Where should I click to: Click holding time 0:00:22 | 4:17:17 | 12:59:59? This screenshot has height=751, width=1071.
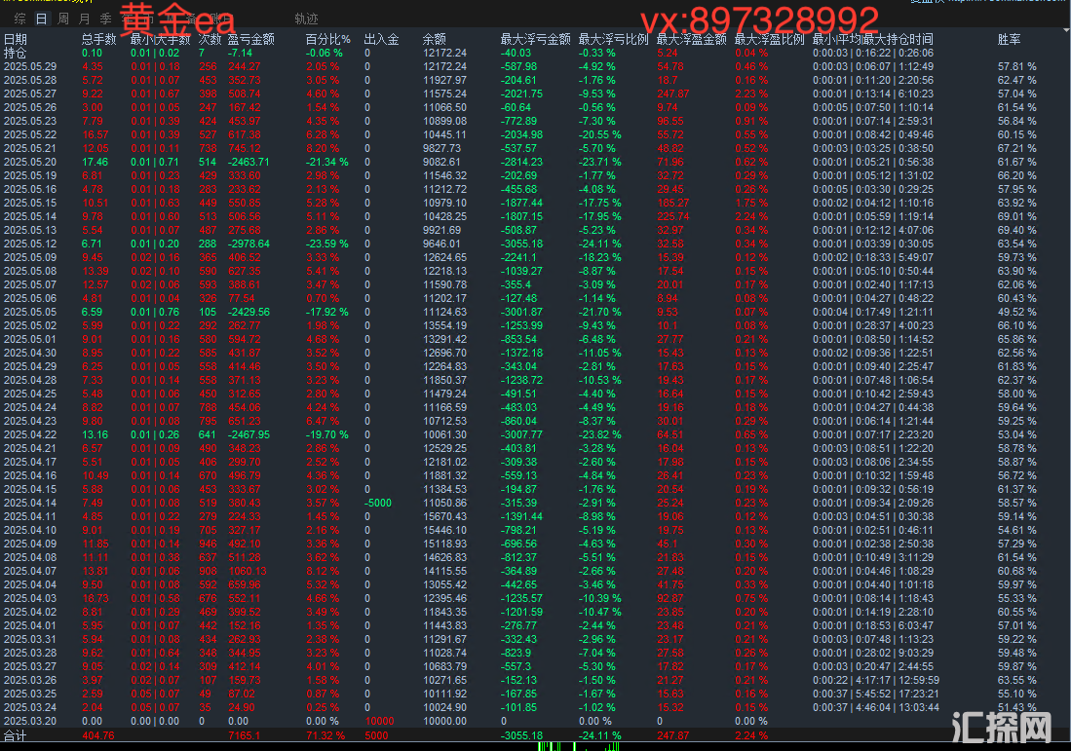coord(876,681)
